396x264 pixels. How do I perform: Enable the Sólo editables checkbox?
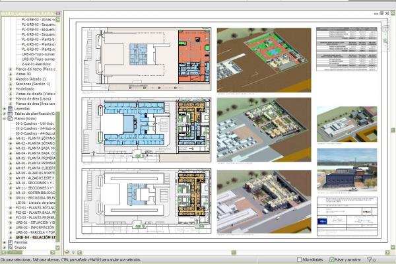pos(300,259)
